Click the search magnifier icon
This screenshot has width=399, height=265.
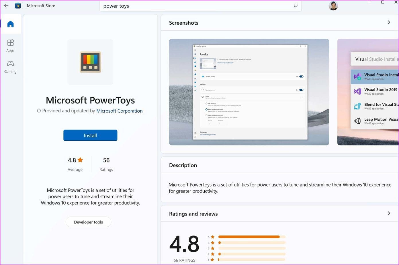point(296,5)
